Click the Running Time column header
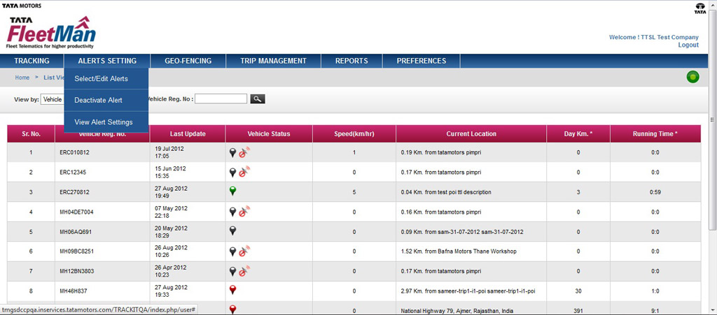 [655, 134]
